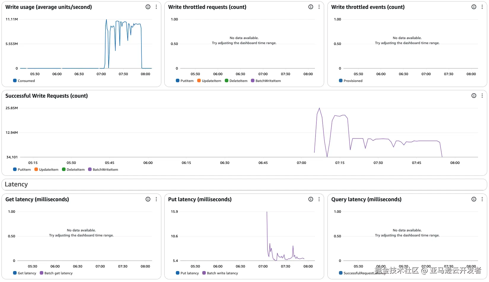The height and width of the screenshot is (282, 489).
Task: Show info for Get latency widget
Action: tap(148, 199)
